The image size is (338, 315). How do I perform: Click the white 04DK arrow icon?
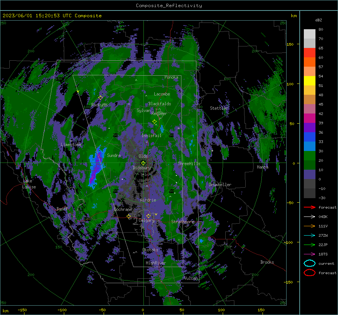[309, 216]
